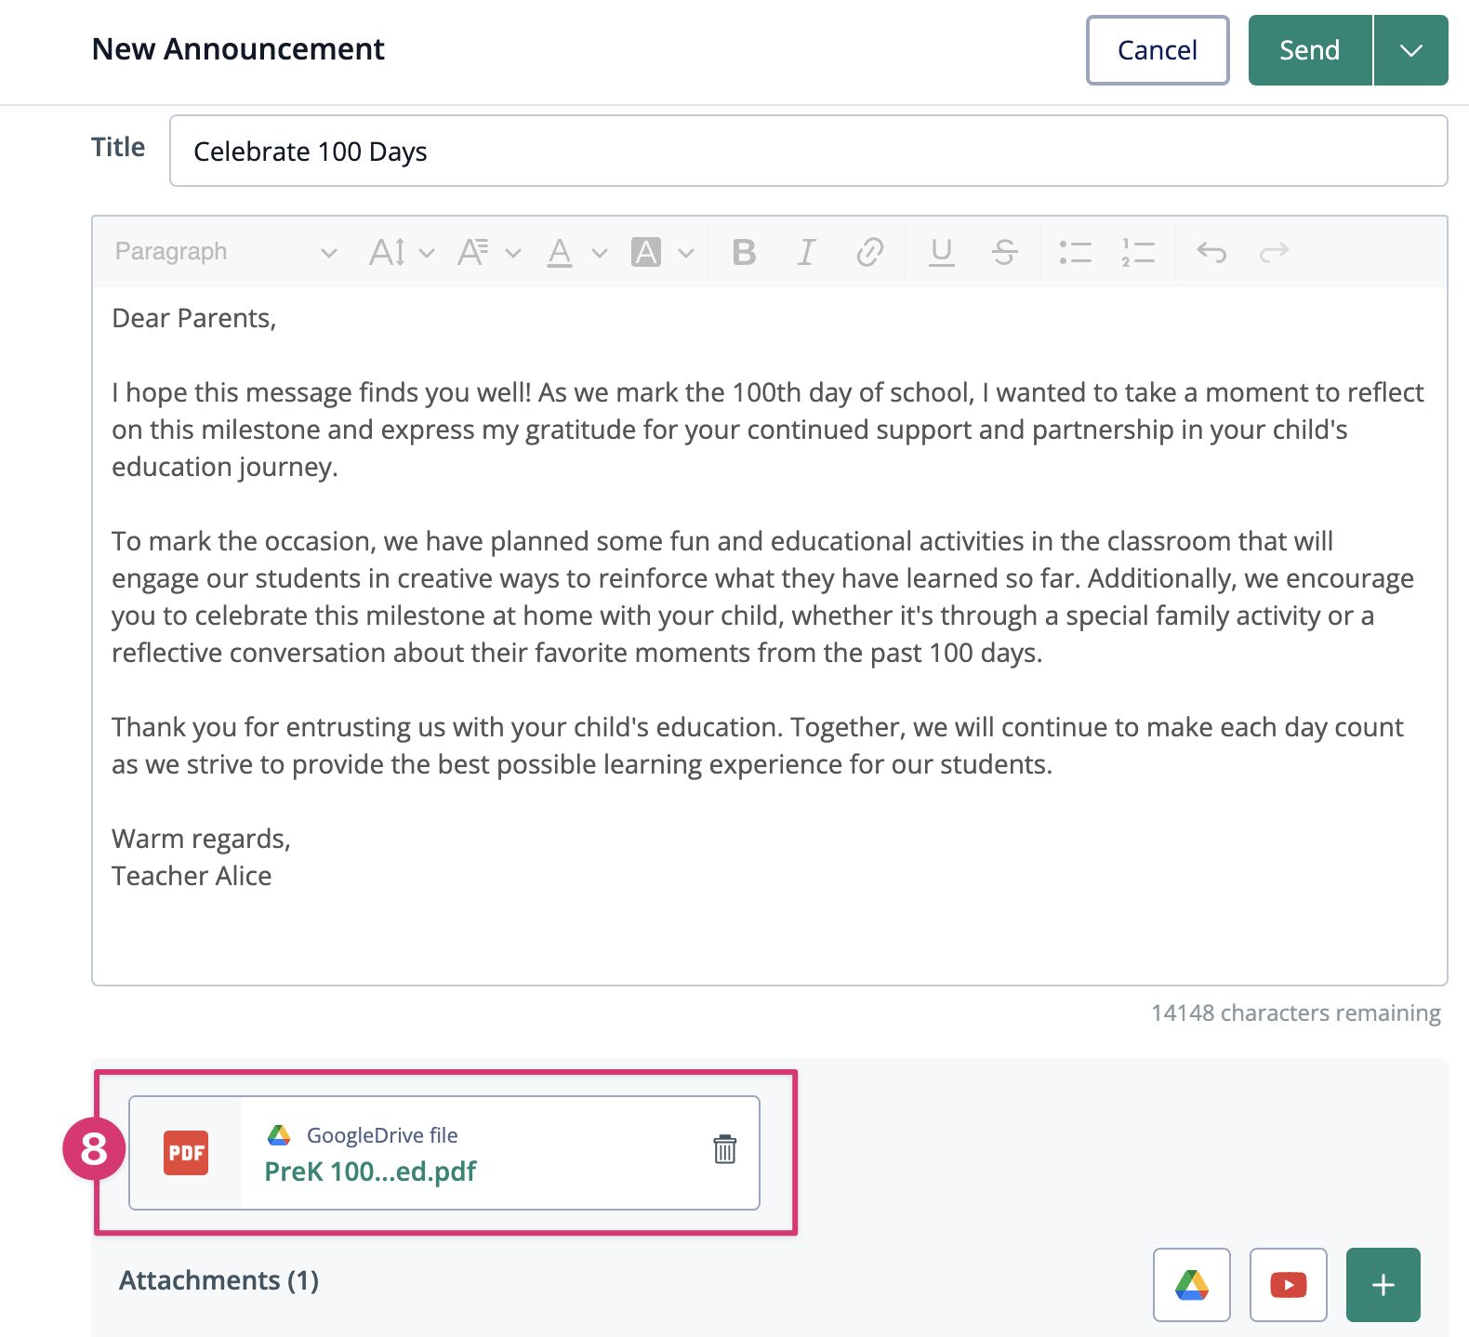Toggle underline formatting

pyautogui.click(x=942, y=252)
